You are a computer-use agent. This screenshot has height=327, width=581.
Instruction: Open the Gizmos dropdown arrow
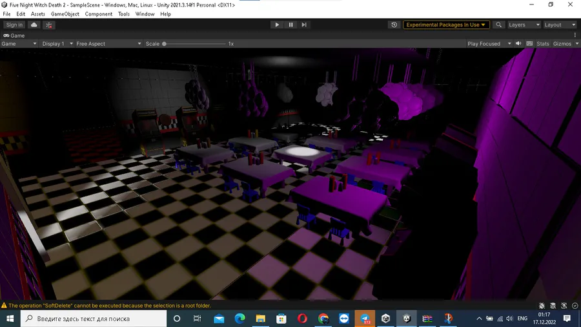click(577, 44)
